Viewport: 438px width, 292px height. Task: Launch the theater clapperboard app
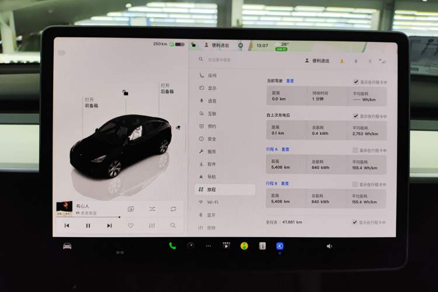tap(226, 246)
